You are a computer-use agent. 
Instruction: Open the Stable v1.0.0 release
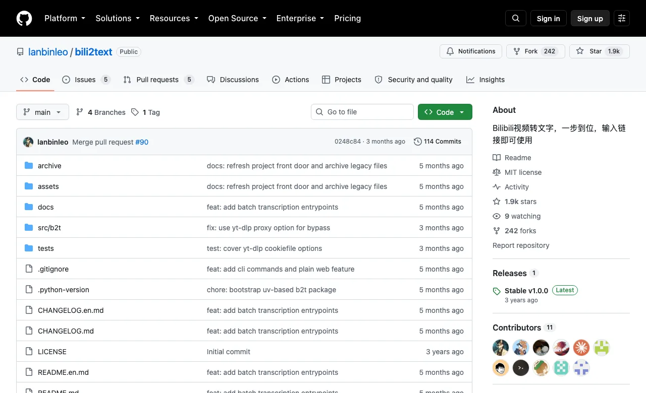coord(526,291)
